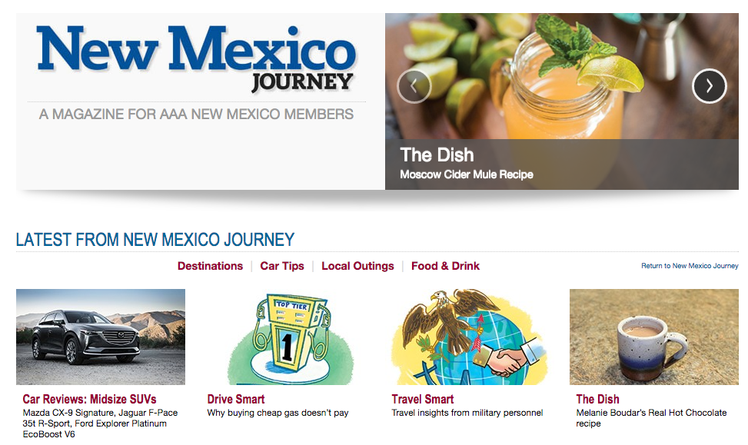This screenshot has height=445, width=748.
Task: Open the Drive Smart article headline
Action: coord(236,399)
